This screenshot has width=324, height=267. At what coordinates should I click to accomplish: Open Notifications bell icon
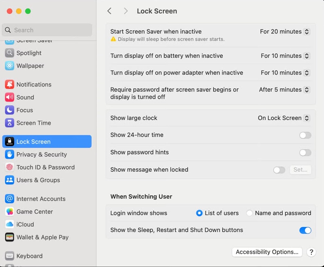pyautogui.click(x=9, y=85)
